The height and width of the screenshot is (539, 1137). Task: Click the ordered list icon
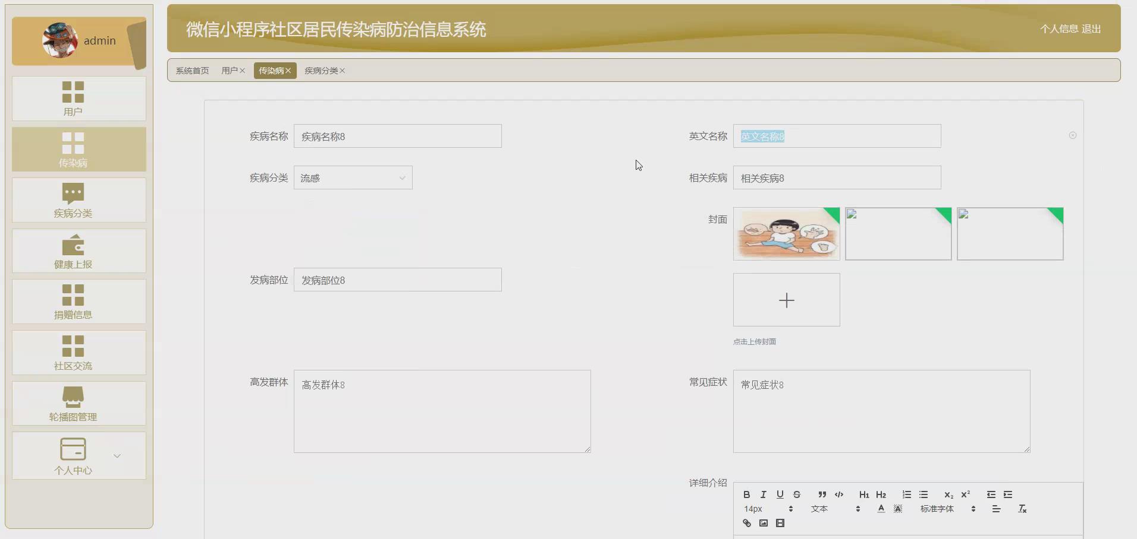[x=906, y=494]
